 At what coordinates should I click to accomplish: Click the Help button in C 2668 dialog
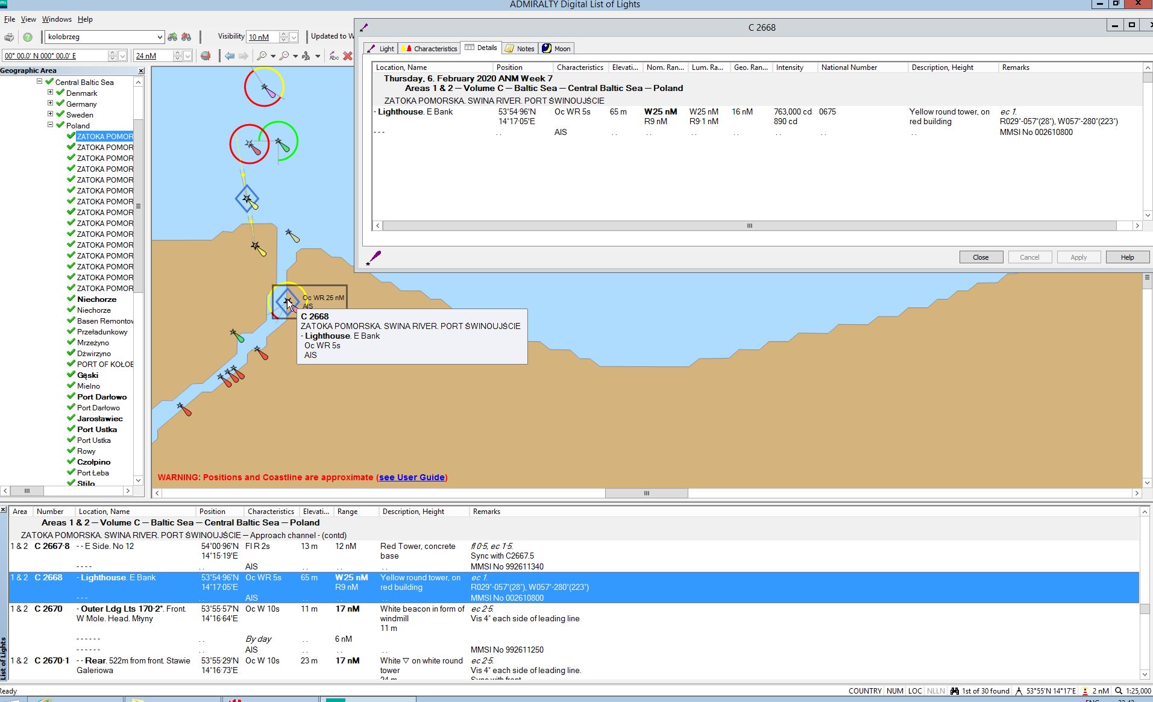point(1126,257)
